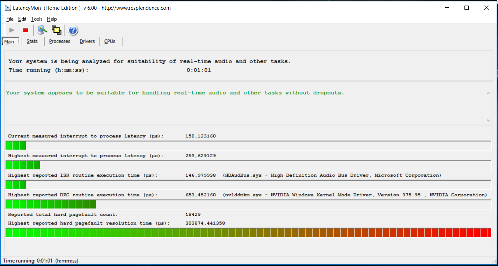
Task: Select the green 'suitable for handling real-time audio' message
Action: pos(175,93)
